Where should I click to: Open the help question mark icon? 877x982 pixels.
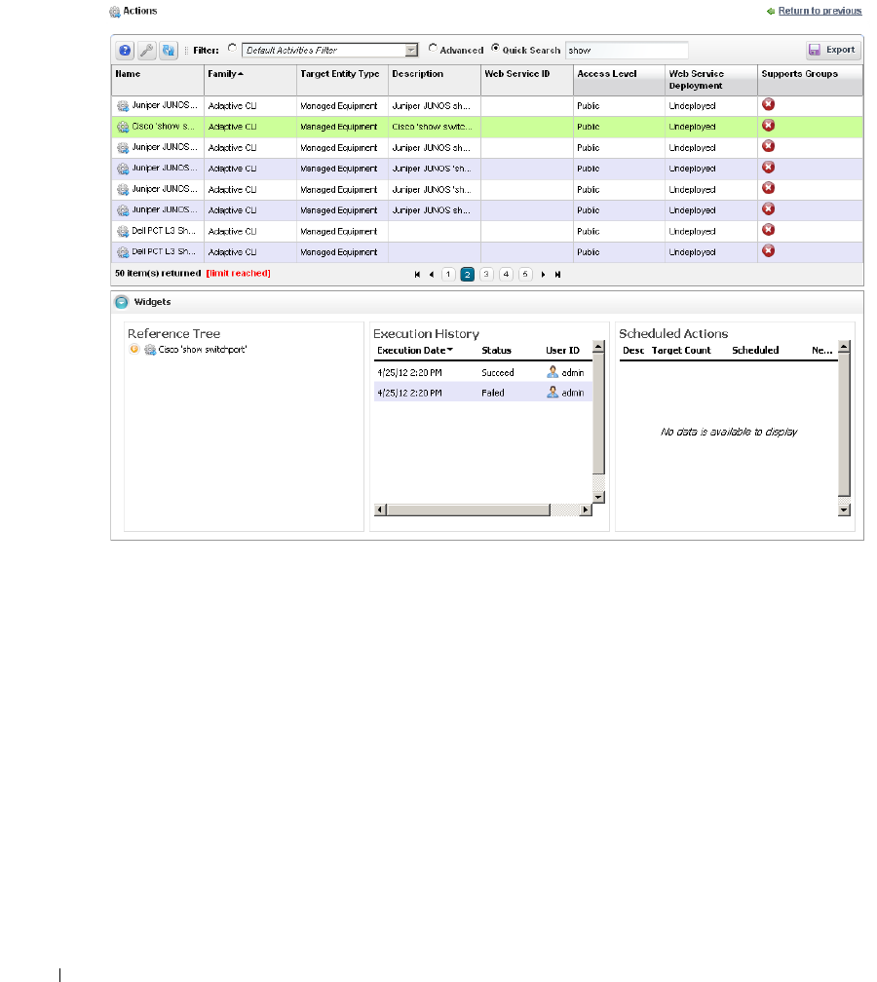click(126, 51)
